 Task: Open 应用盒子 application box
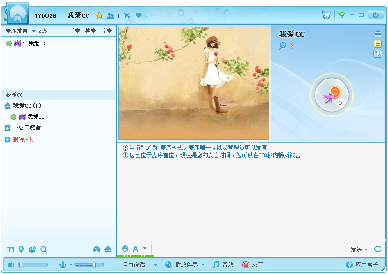click(362, 265)
